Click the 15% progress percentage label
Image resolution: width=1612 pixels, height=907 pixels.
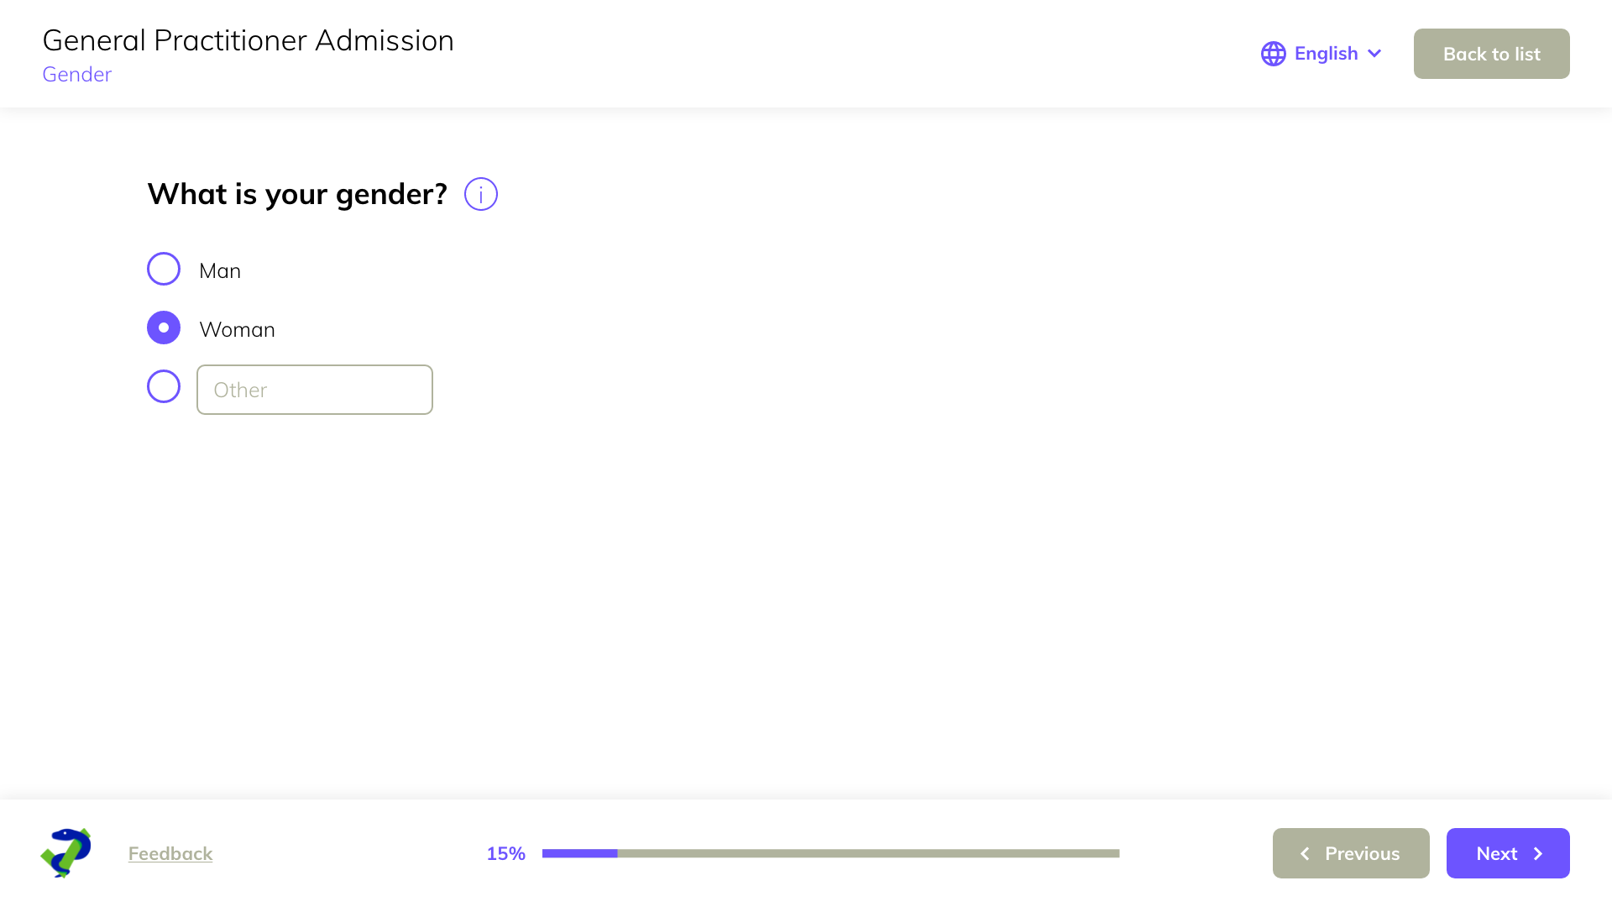[505, 853]
